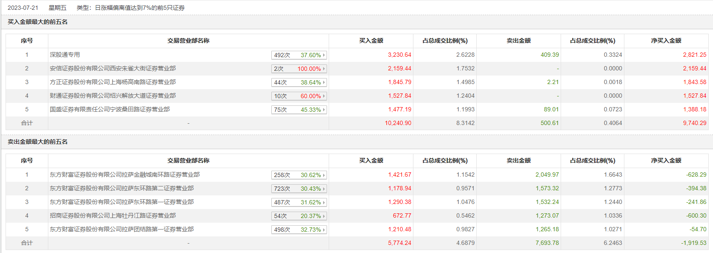Click the arrow icon beside 38.64%
713x253 pixels.
point(324,82)
